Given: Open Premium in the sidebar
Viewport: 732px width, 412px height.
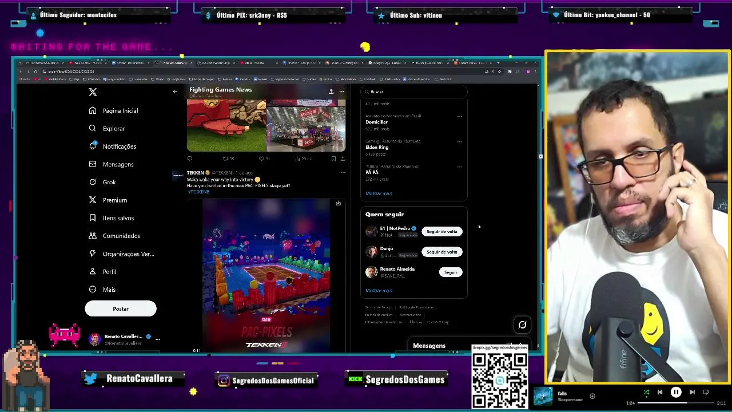Looking at the screenshot, I should 108,200.
